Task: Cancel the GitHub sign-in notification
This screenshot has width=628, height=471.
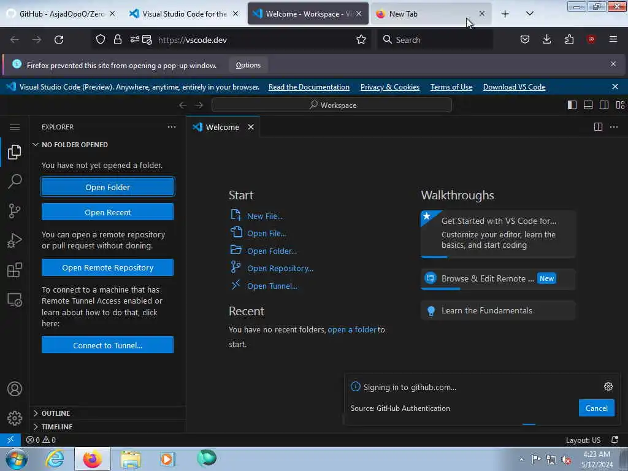Action: (596, 408)
